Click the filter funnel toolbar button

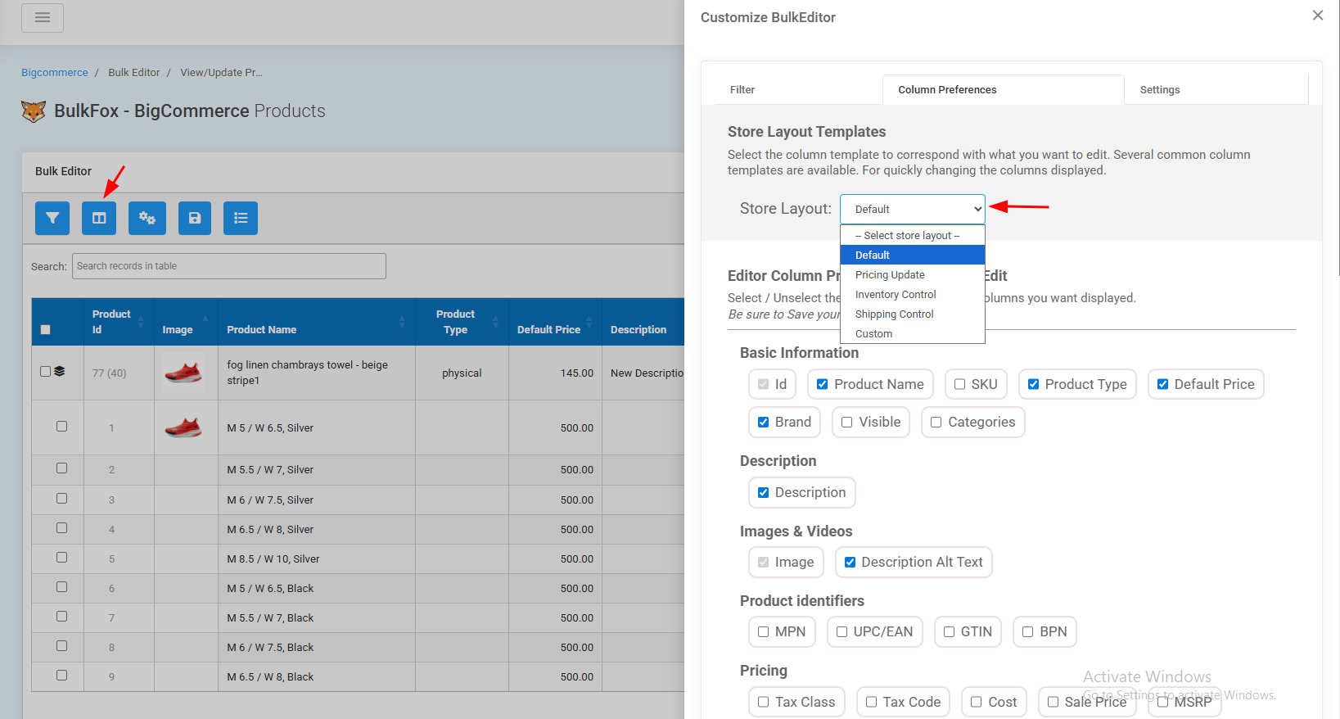(52, 218)
